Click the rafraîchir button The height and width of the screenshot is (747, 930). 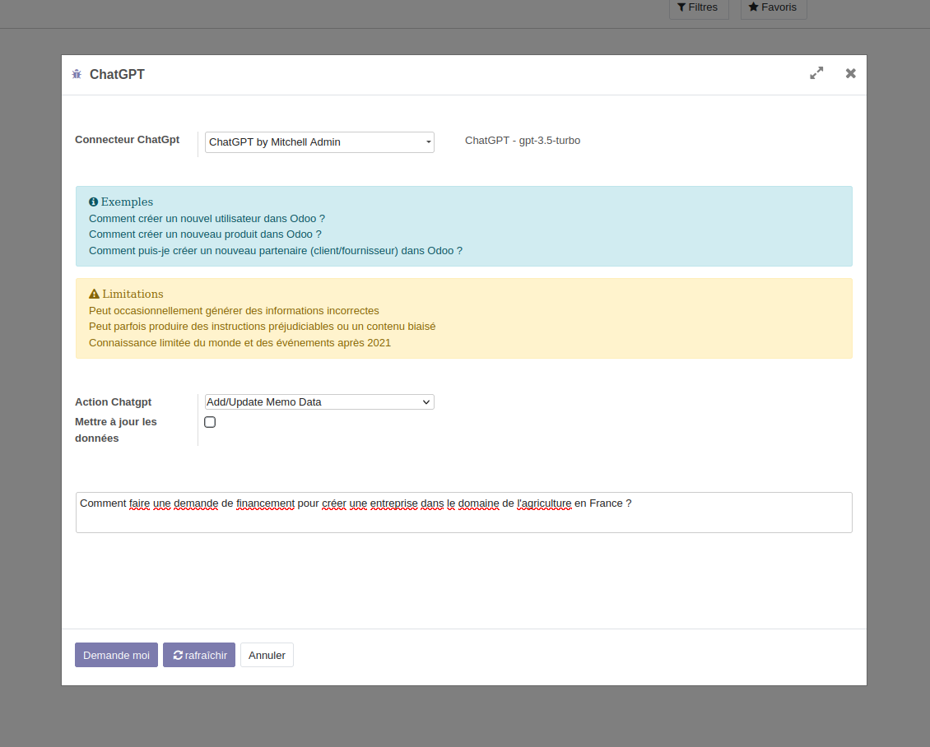click(199, 655)
